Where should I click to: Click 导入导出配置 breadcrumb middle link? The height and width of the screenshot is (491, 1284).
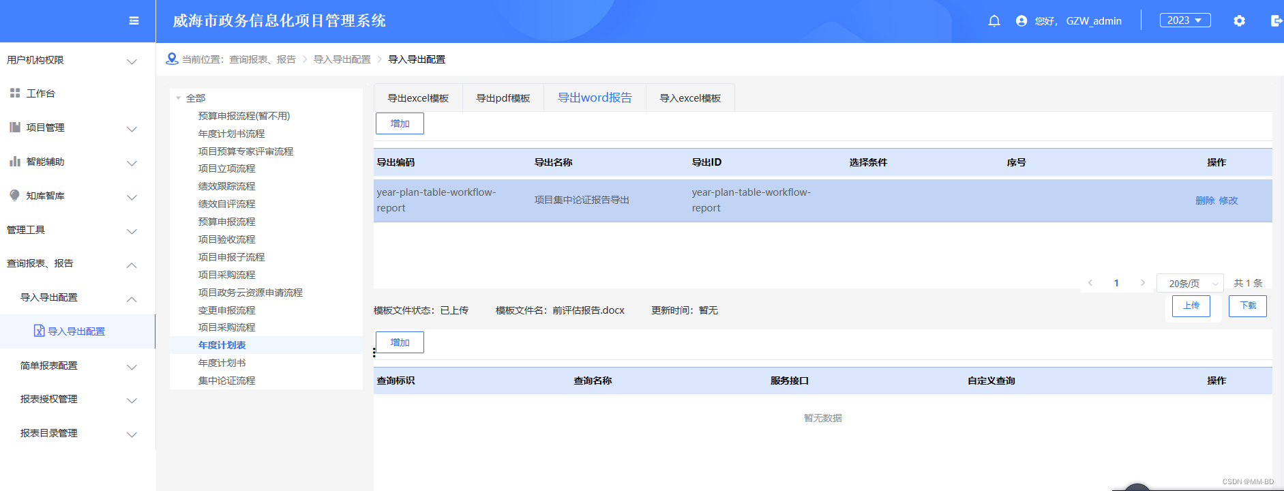tap(342, 59)
